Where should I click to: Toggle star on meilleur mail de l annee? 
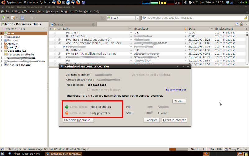pyautogui.click(x=55, y=54)
